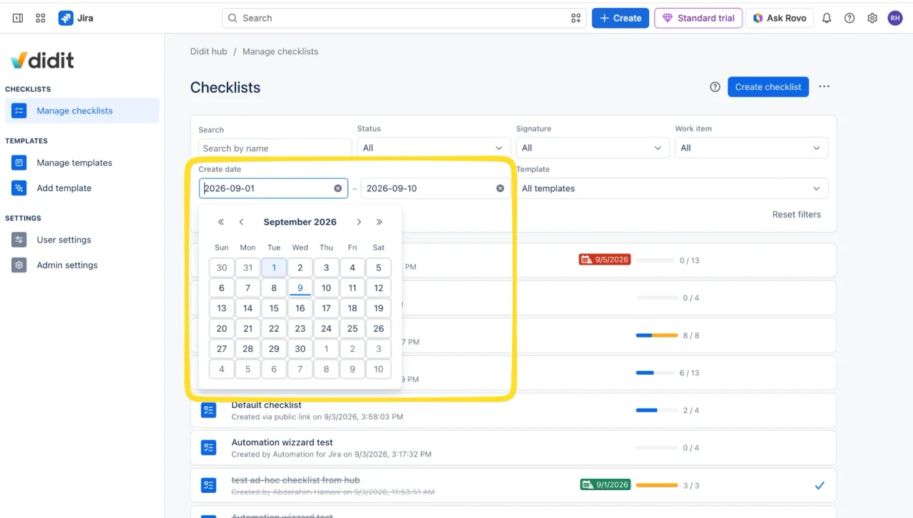913x518 pixels.
Task: Open the help icon in the top bar
Action: tap(850, 18)
